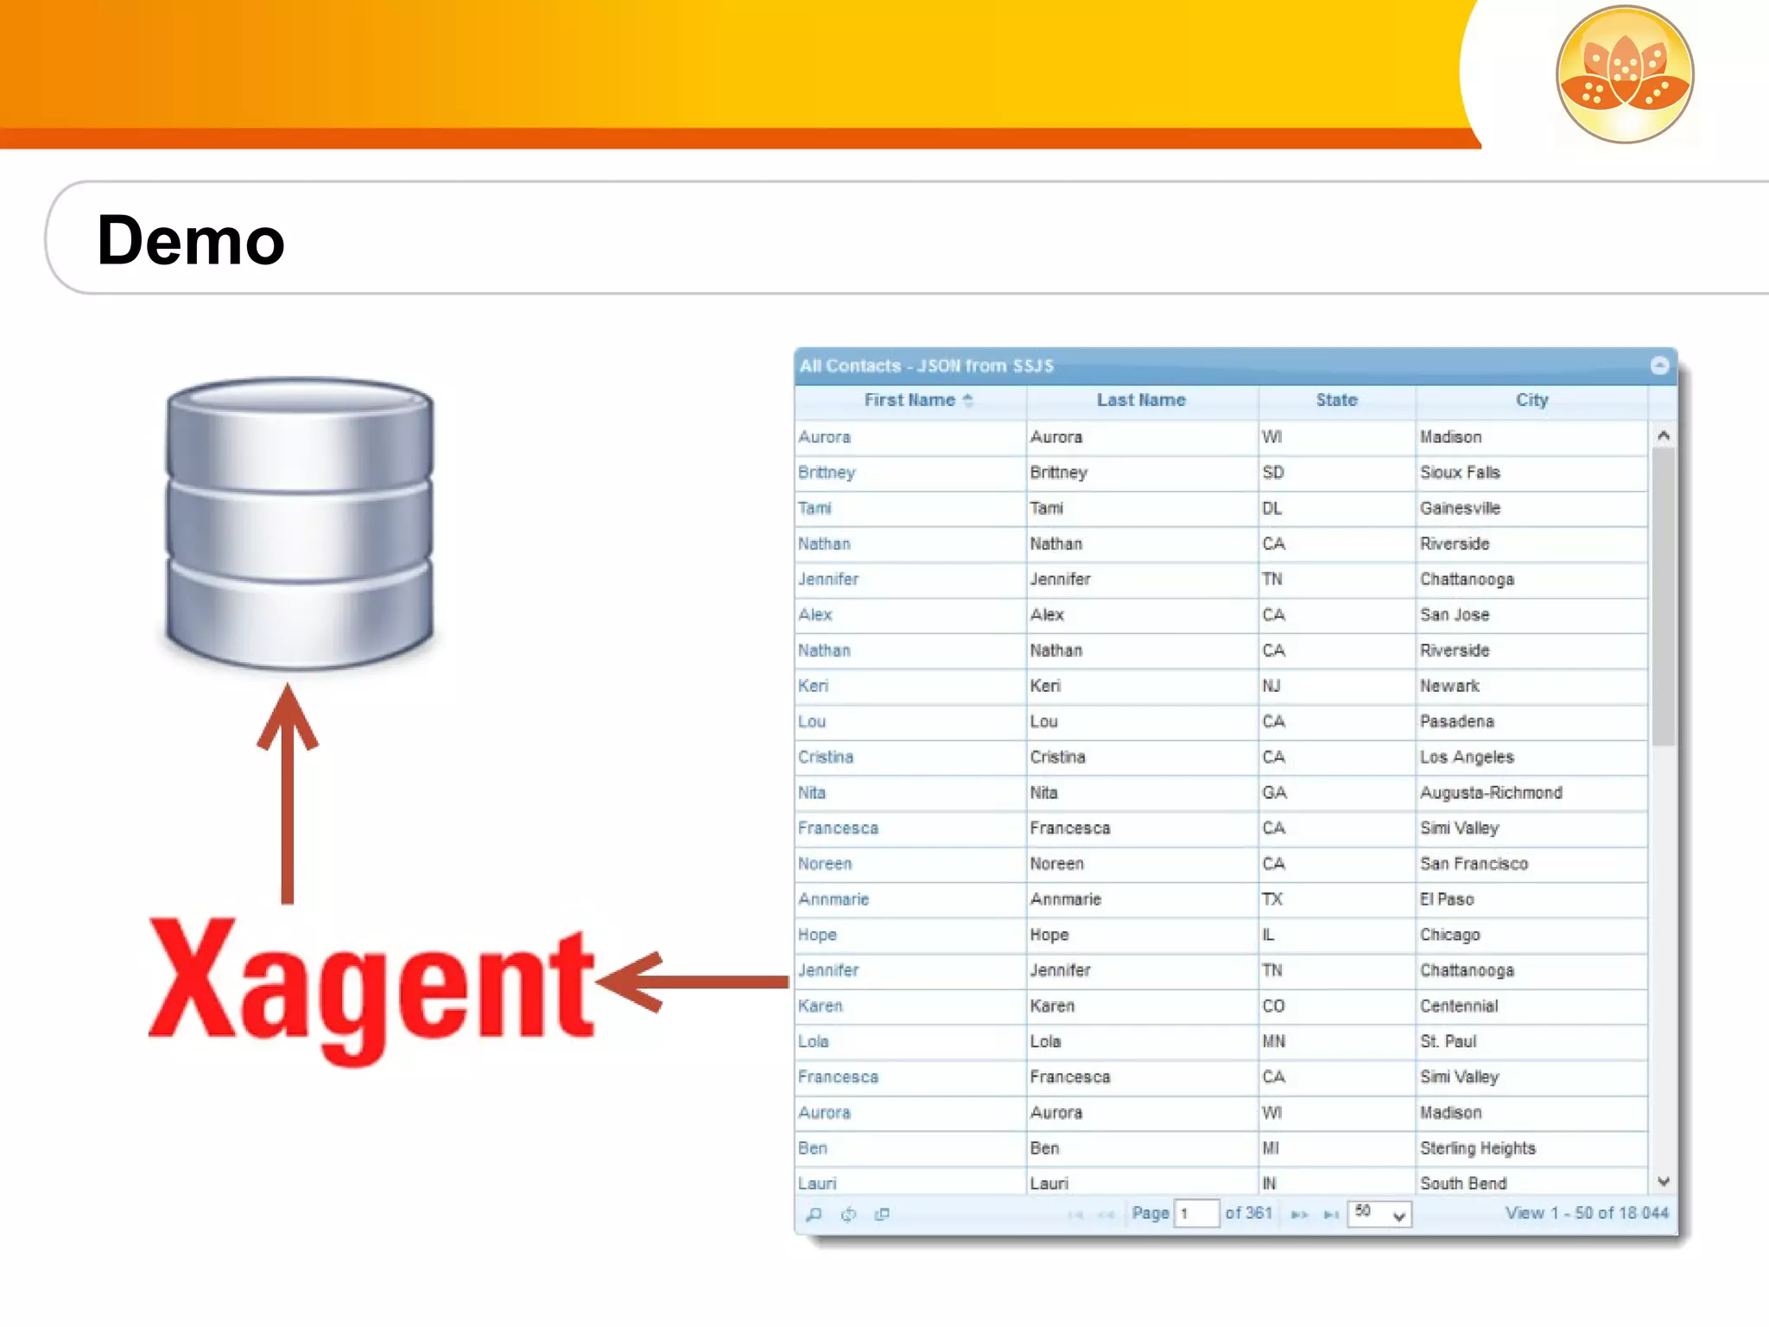
Task: Open the Annmarie contact link
Action: click(x=834, y=899)
